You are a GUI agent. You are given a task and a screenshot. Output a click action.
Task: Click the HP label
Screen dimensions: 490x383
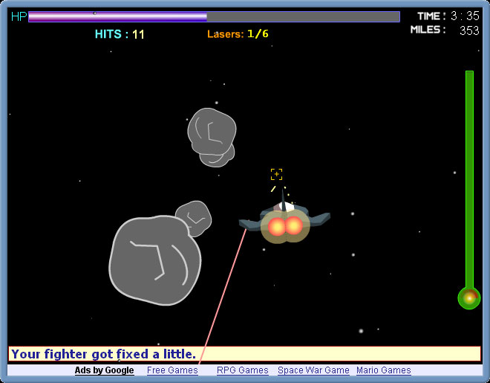pos(19,16)
